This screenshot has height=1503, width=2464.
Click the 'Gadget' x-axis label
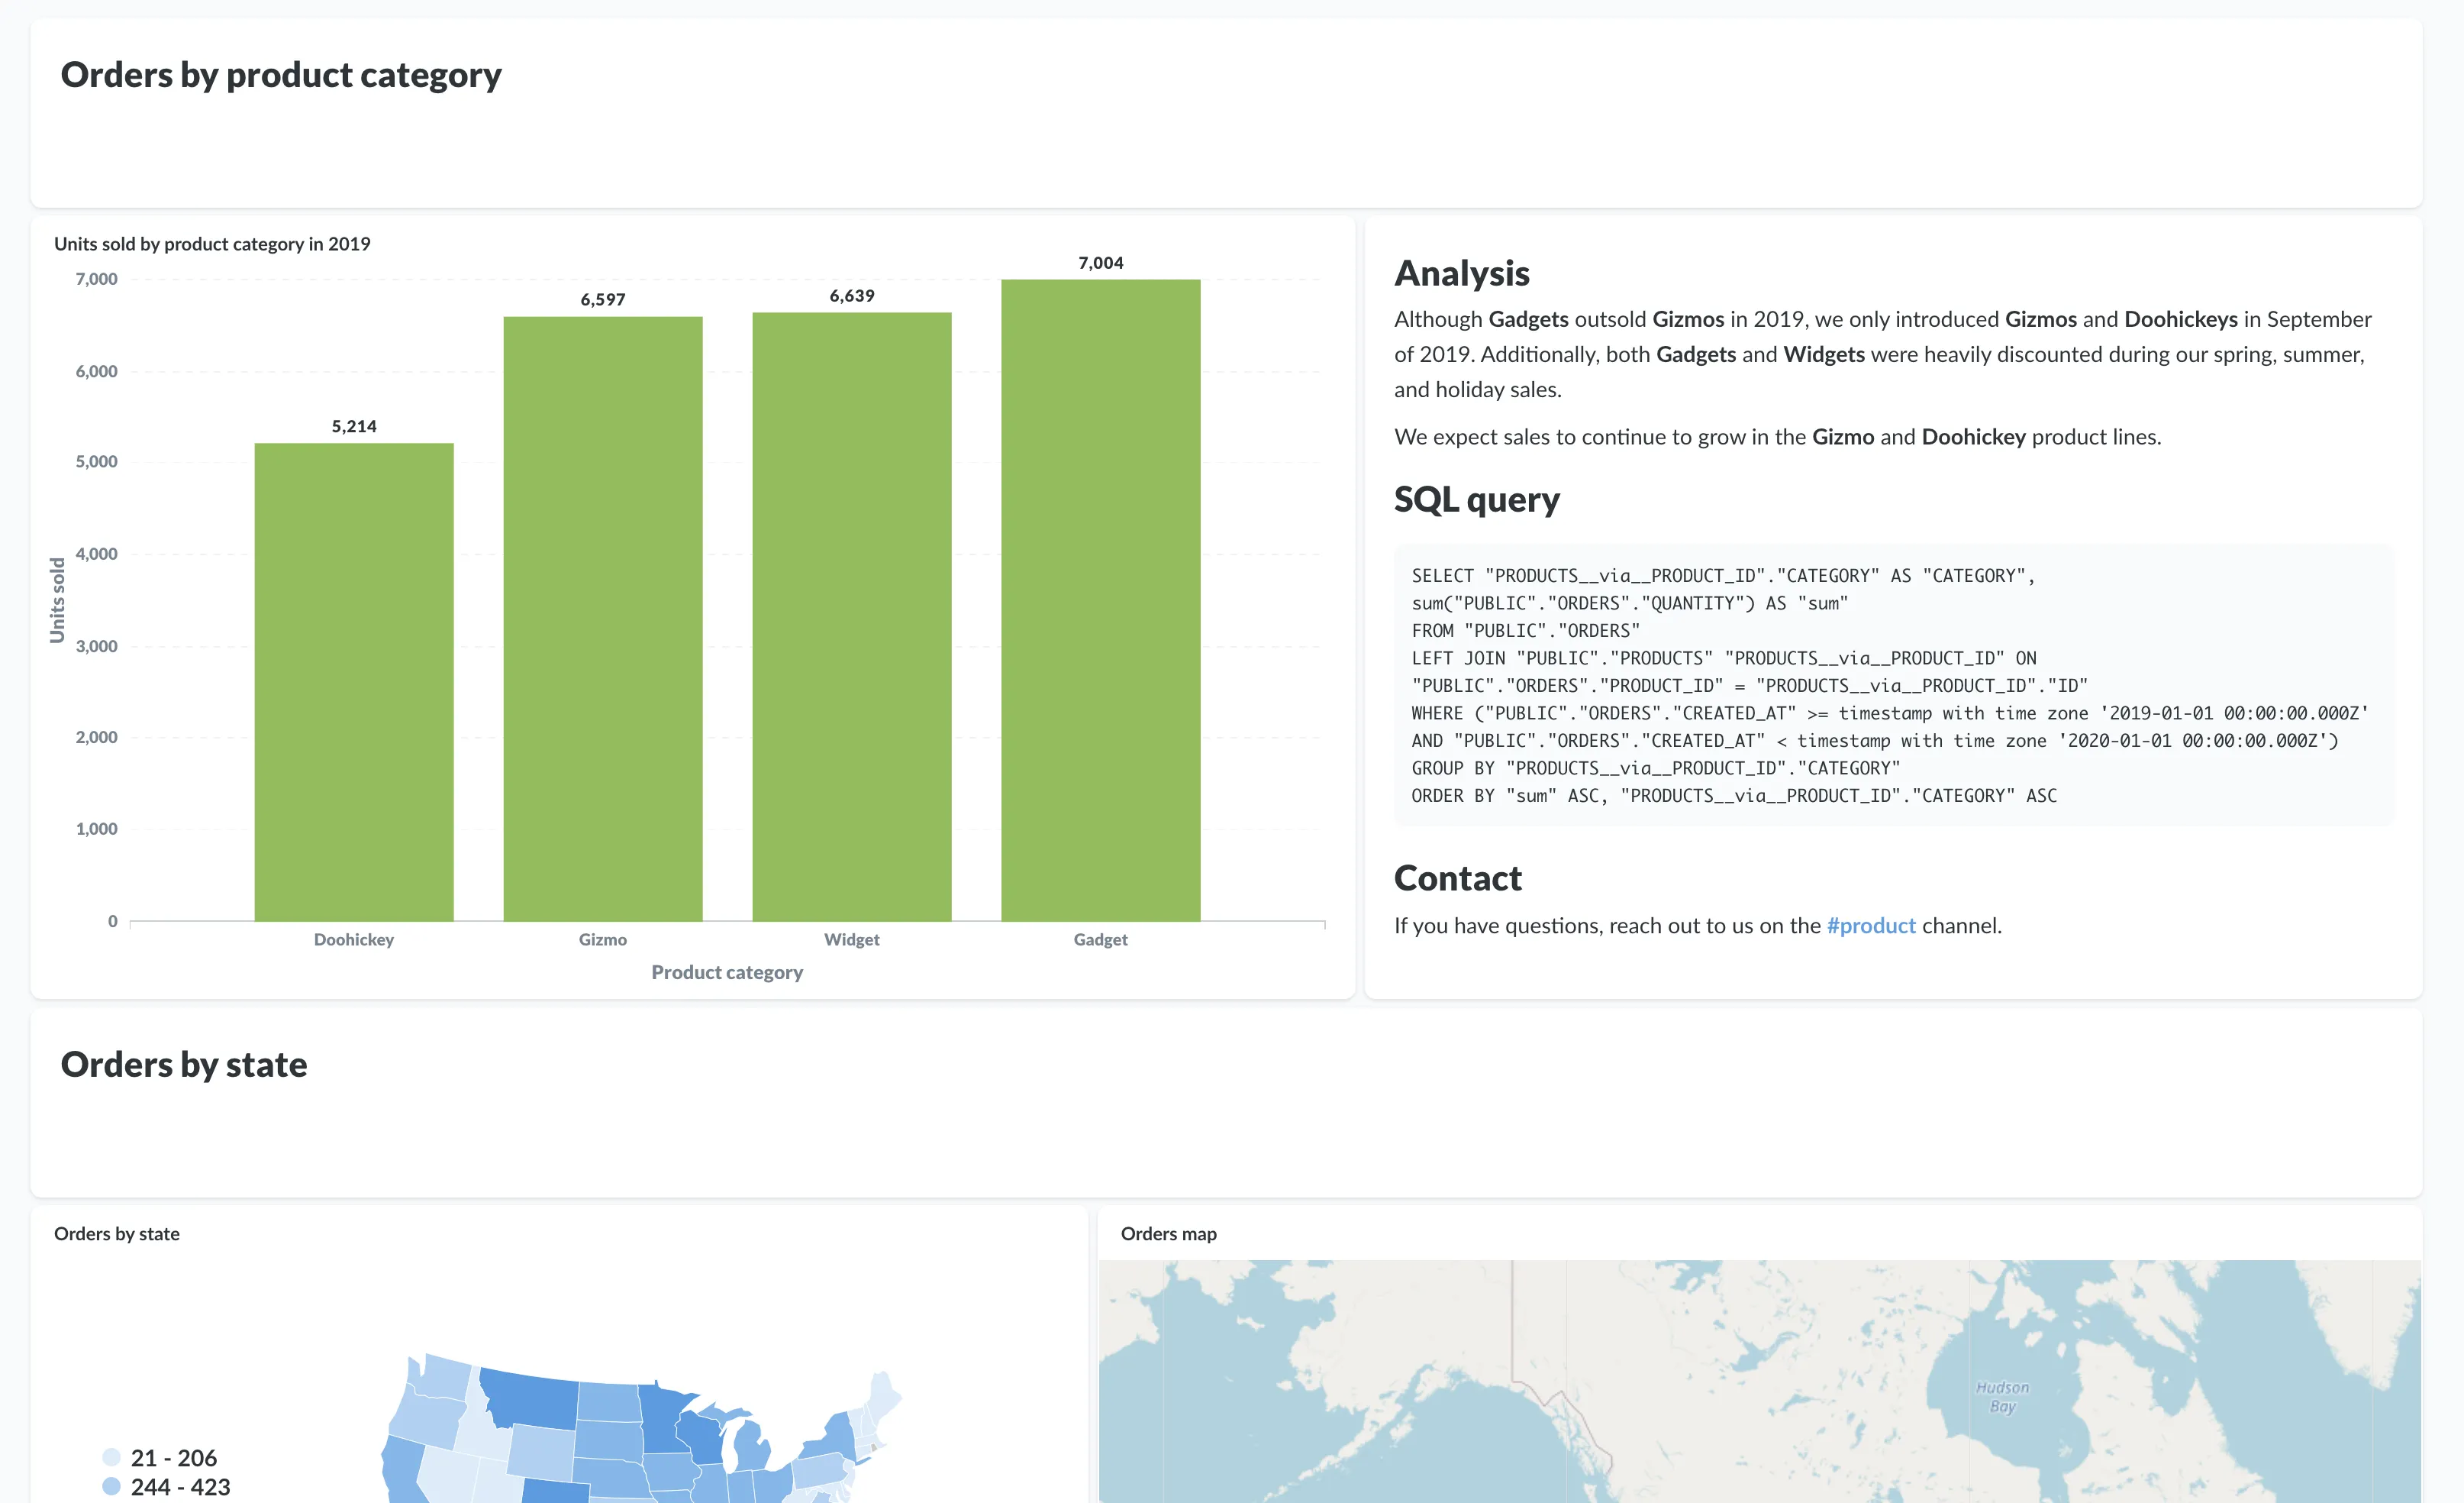click(1101, 939)
